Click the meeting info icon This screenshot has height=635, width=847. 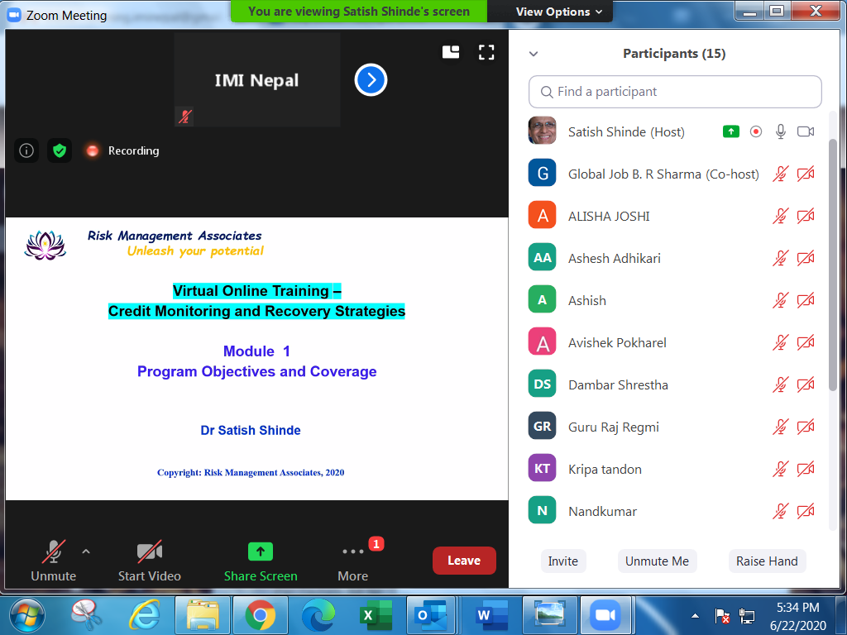(x=26, y=150)
